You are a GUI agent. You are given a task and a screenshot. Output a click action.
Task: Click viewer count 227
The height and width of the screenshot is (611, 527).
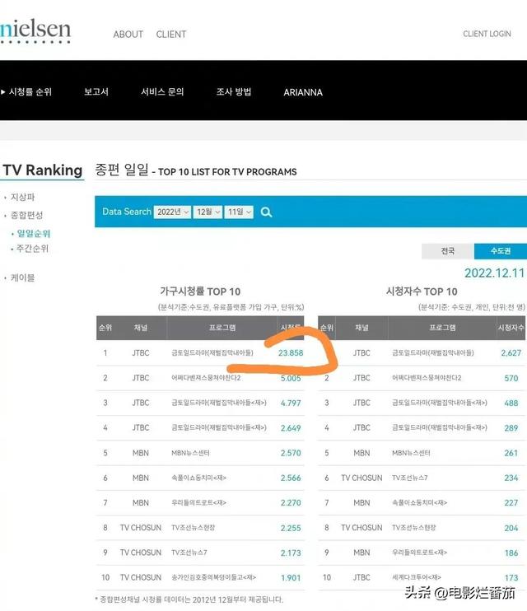click(x=511, y=502)
